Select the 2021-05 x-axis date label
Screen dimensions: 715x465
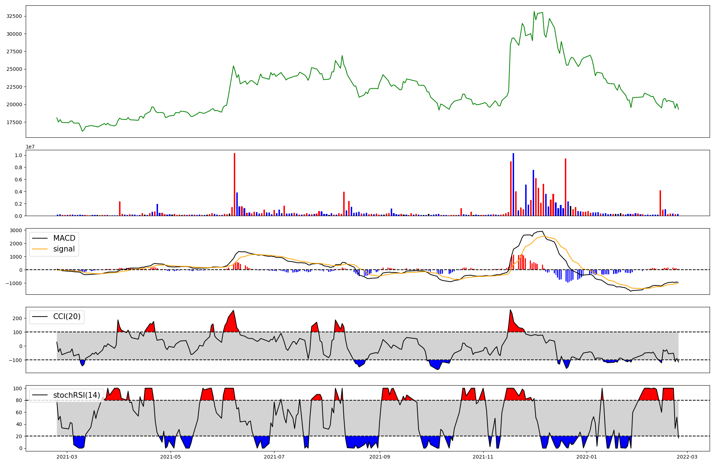[x=171, y=456]
